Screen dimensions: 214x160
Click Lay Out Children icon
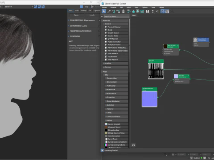[157, 11]
